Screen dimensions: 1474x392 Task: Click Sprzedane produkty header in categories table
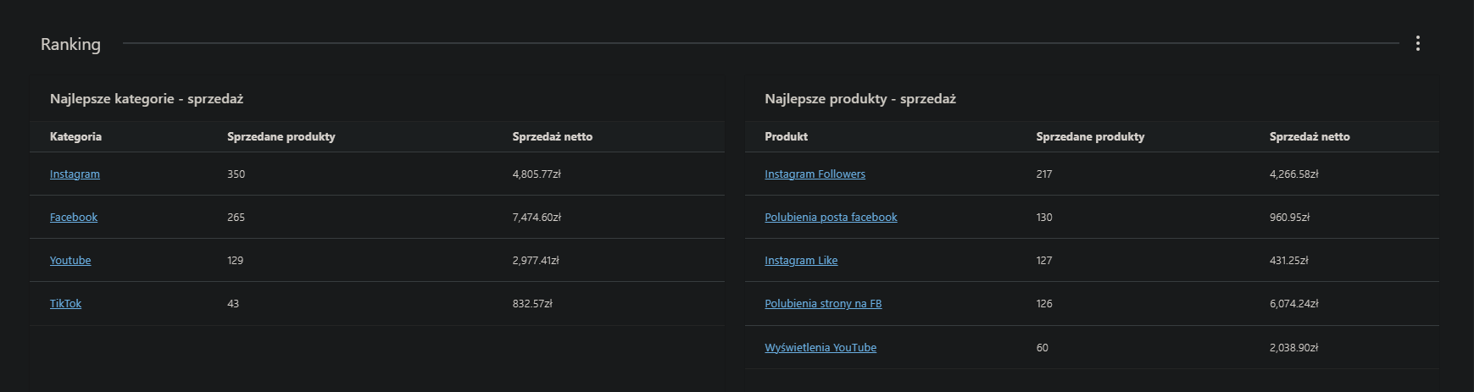tap(281, 136)
